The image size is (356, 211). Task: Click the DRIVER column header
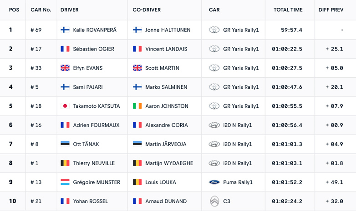click(x=69, y=10)
